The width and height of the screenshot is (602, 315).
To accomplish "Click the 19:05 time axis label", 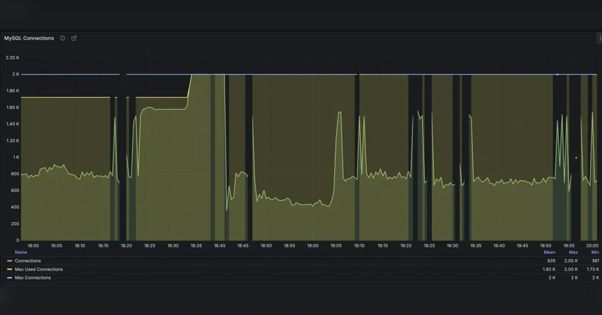I will 336,246.
